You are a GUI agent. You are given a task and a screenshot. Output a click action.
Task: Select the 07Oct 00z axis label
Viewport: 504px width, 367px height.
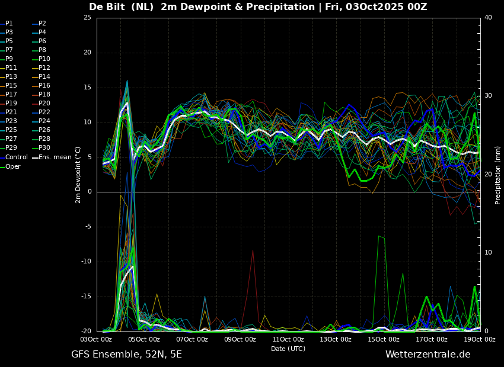192,339
